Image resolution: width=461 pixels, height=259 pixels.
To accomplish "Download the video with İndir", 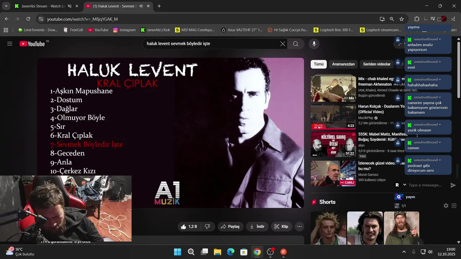I will [x=257, y=227].
